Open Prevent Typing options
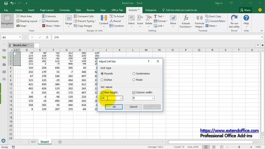 [84, 21]
